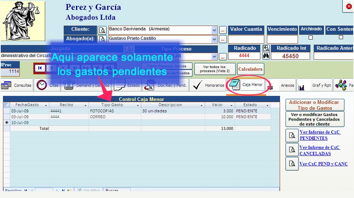Image resolution: width=354 pixels, height=198 pixels.
Task: Click the ellipsis button beside Abogado field
Action: click(x=223, y=39)
